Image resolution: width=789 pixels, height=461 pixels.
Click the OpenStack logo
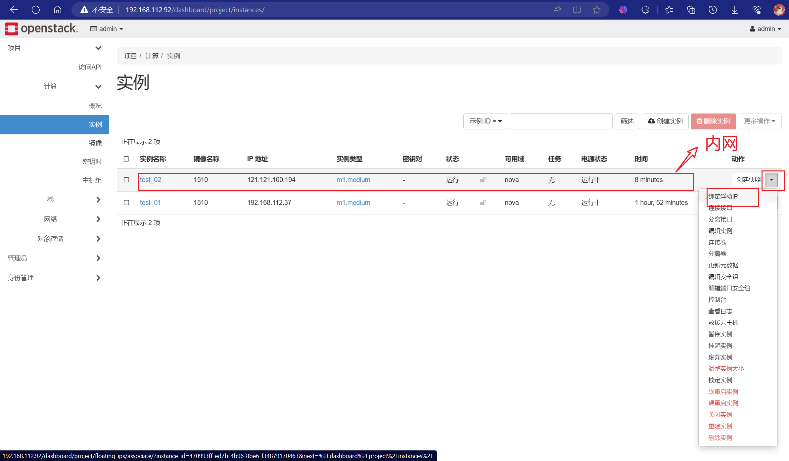click(41, 29)
